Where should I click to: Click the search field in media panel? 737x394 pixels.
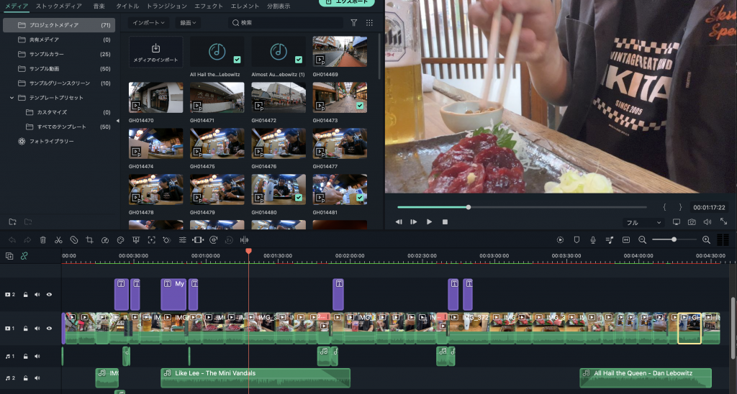click(x=286, y=22)
